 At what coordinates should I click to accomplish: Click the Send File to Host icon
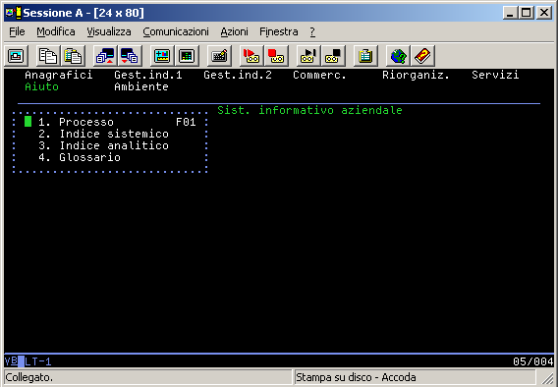105,56
